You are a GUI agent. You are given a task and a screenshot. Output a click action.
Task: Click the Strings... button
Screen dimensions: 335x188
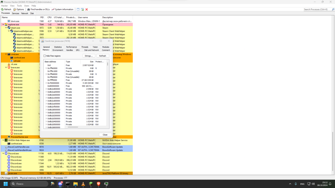click(x=89, y=56)
